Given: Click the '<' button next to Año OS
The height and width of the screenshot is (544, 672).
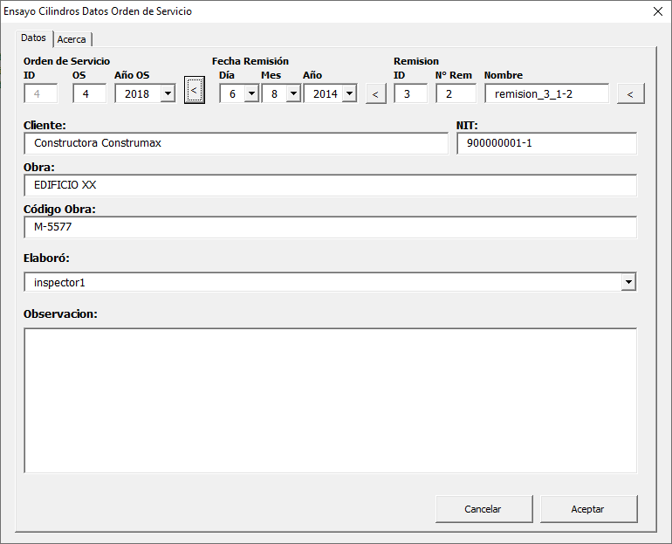Looking at the screenshot, I should [x=194, y=91].
